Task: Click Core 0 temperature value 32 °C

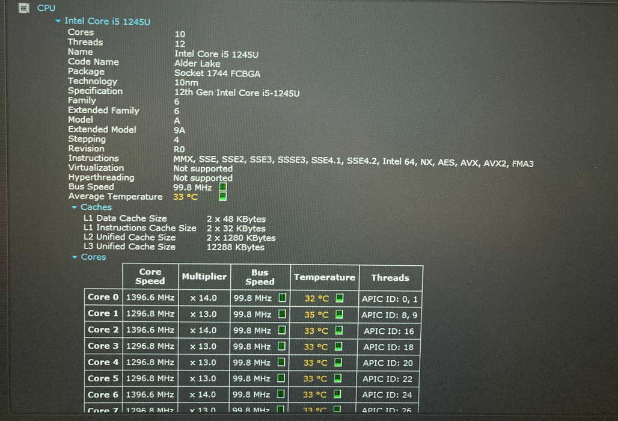Action: pos(317,299)
